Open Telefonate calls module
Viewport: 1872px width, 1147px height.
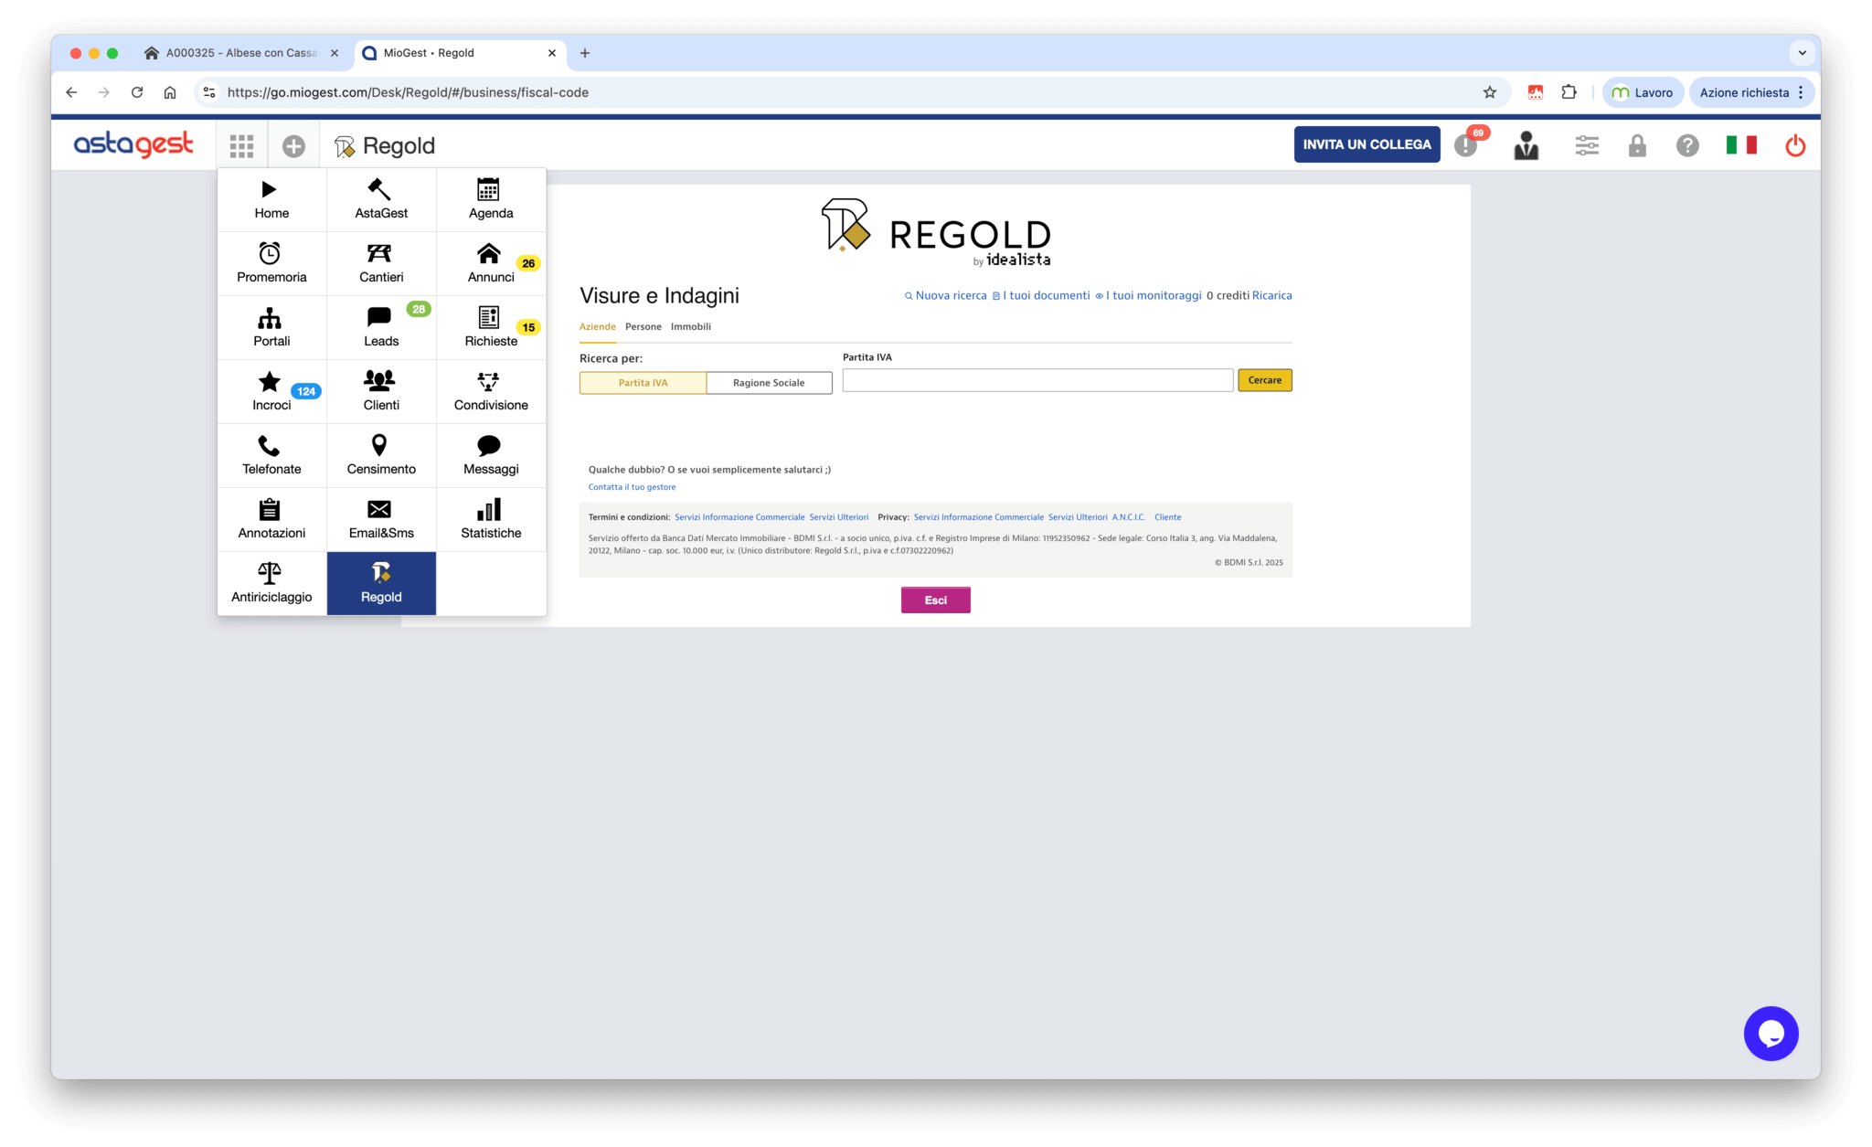point(271,455)
